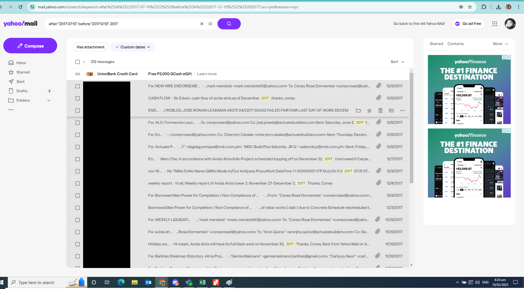524x289 pixels.
Task: Select the Fw: ALO: Formworks Layo message checkbox
Action: click(78, 123)
